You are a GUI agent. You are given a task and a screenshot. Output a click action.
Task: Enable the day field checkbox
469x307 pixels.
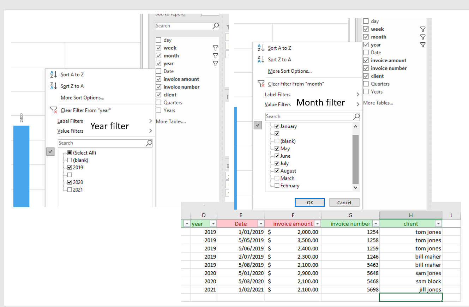(158, 40)
